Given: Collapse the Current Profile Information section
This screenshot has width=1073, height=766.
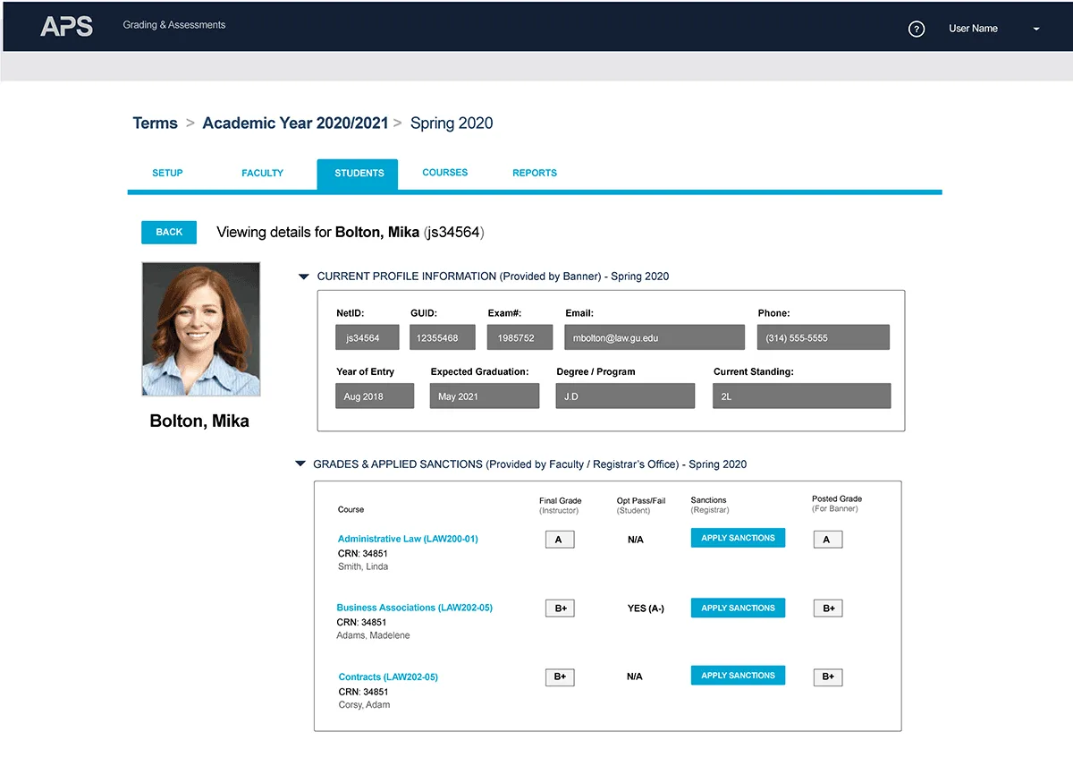Looking at the screenshot, I should coord(304,277).
